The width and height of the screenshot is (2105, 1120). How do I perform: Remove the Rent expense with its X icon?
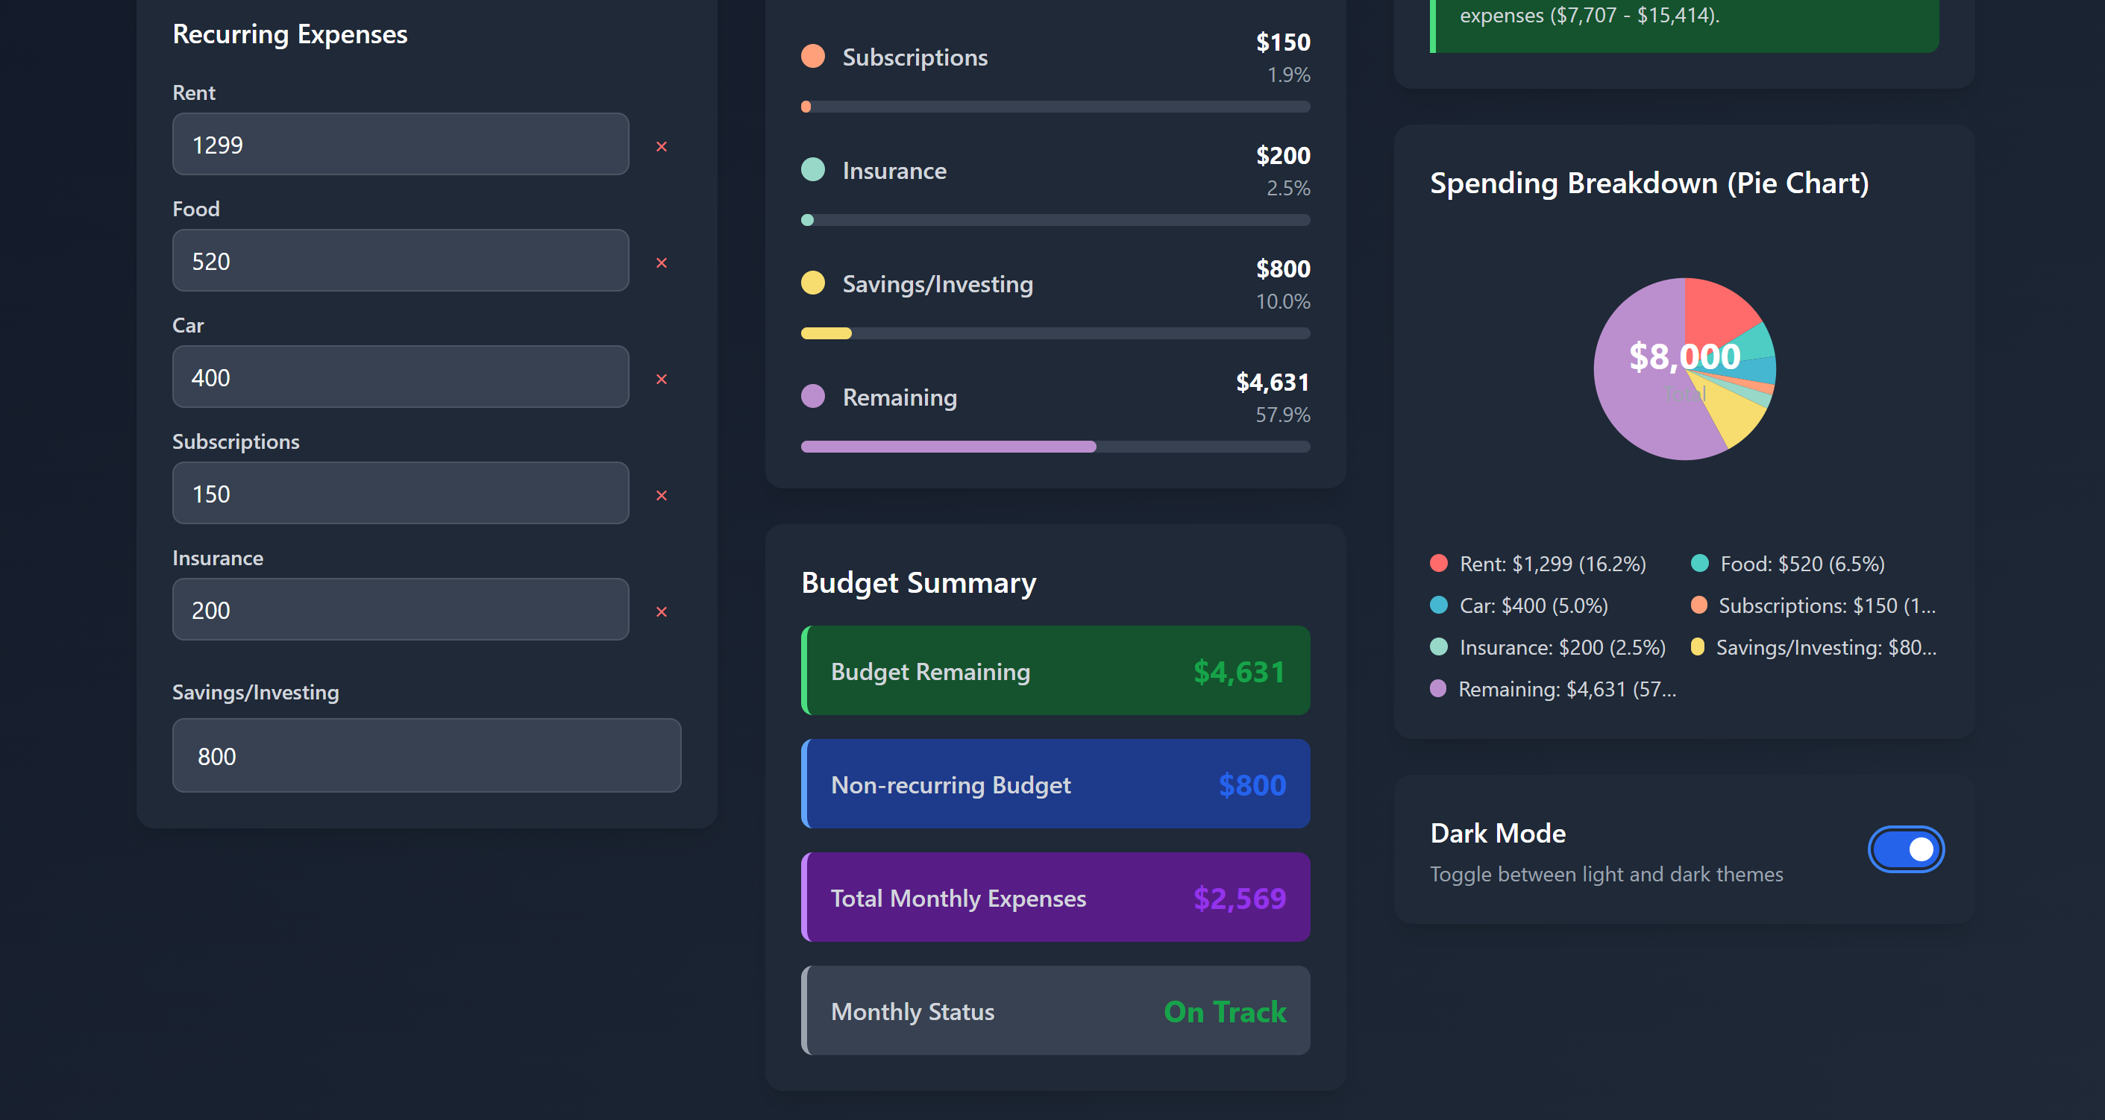point(661,146)
